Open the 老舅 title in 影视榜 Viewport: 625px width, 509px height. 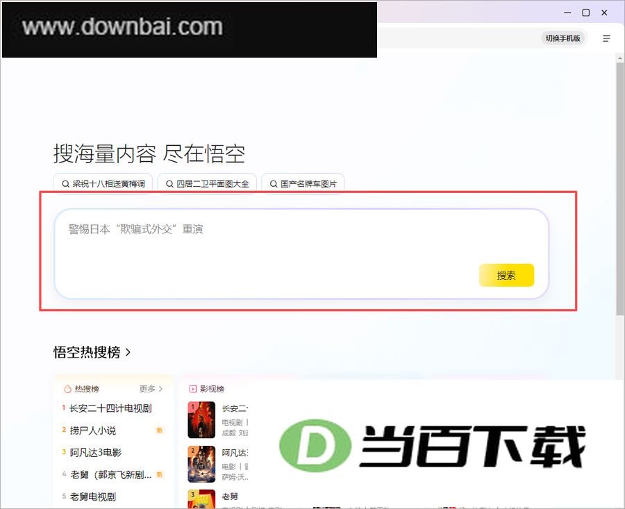(230, 497)
